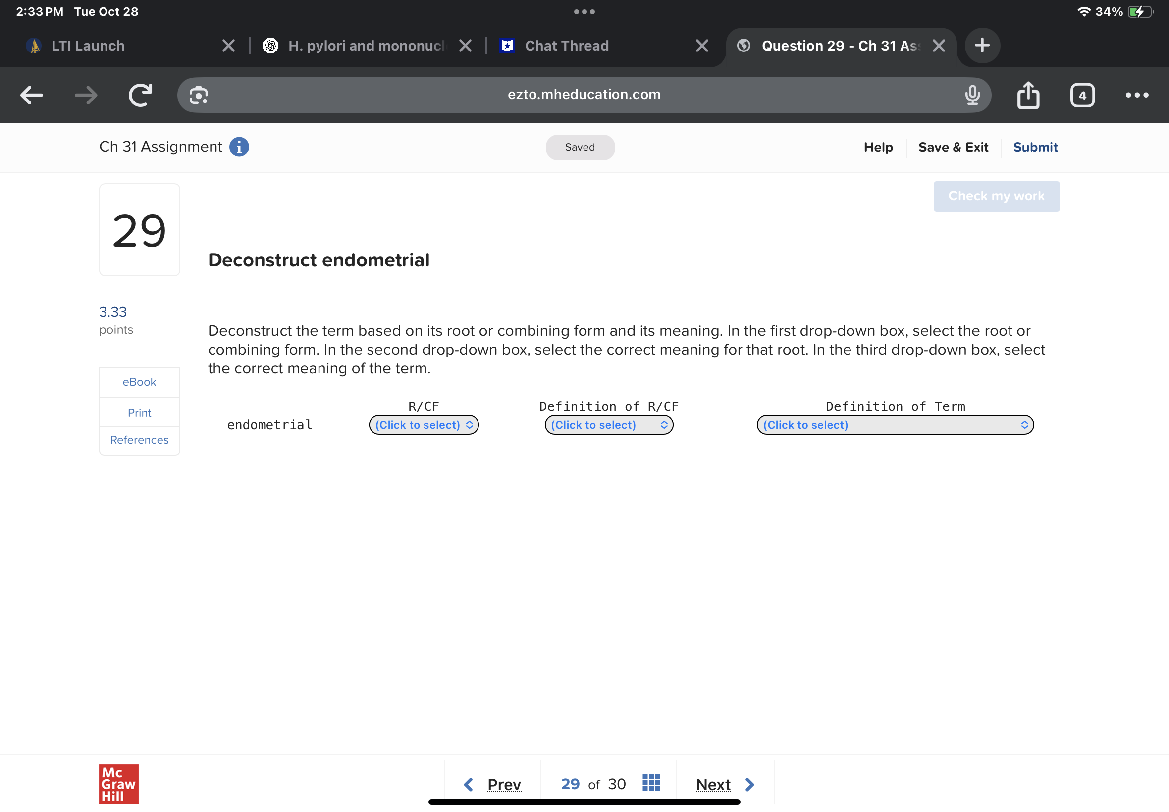The width and height of the screenshot is (1169, 812).
Task: Open the tab switcher showing 4 tabs
Action: [1082, 95]
